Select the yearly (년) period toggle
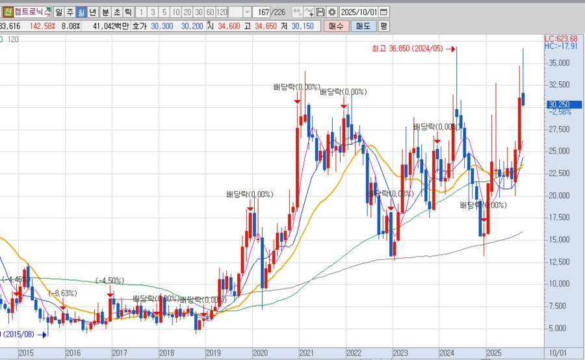The image size is (585, 360). (92, 12)
